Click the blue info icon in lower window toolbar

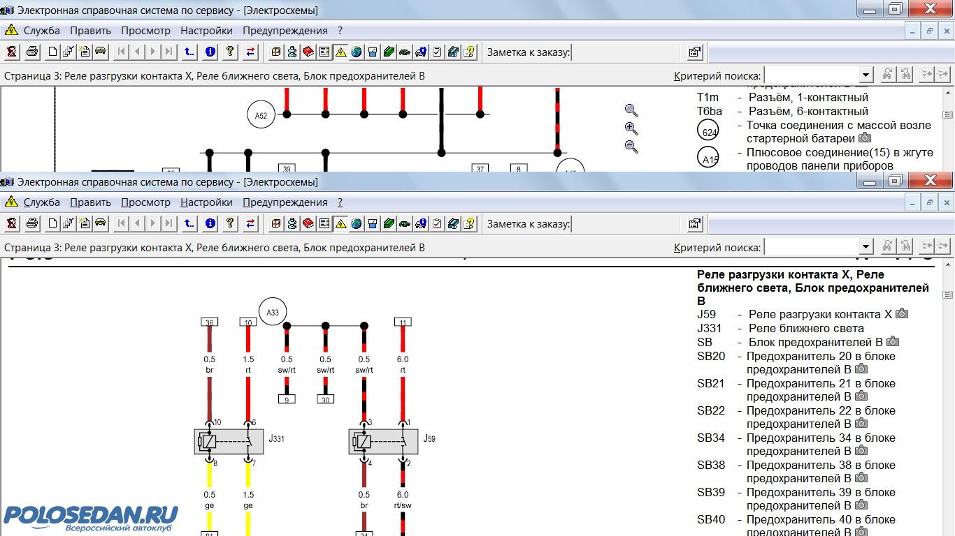(x=210, y=224)
